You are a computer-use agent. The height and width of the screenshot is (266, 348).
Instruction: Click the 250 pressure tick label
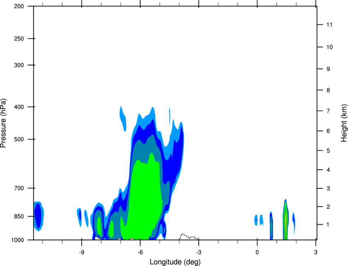pos(19,38)
